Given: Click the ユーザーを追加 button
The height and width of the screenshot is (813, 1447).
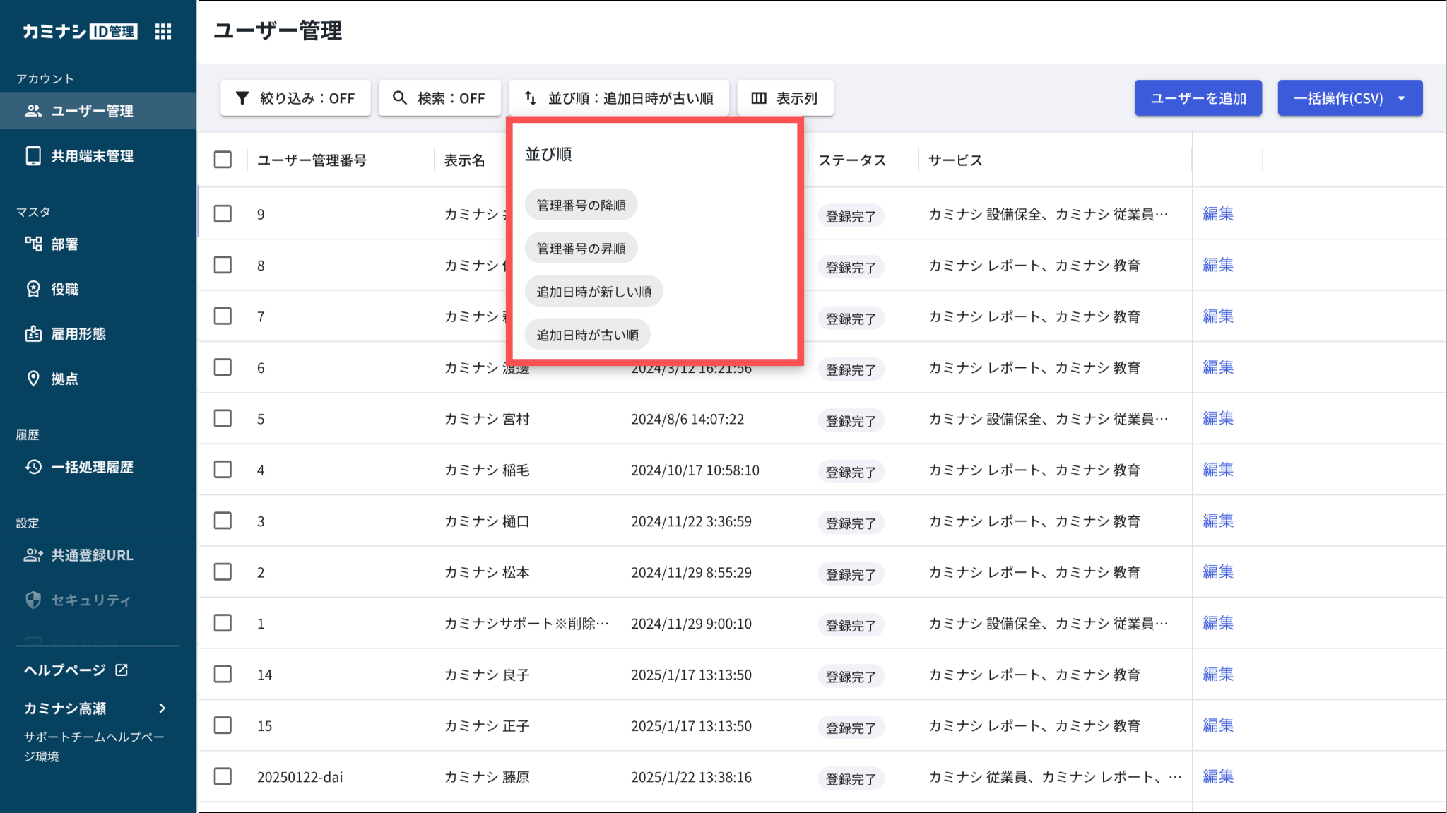Looking at the screenshot, I should point(1198,98).
